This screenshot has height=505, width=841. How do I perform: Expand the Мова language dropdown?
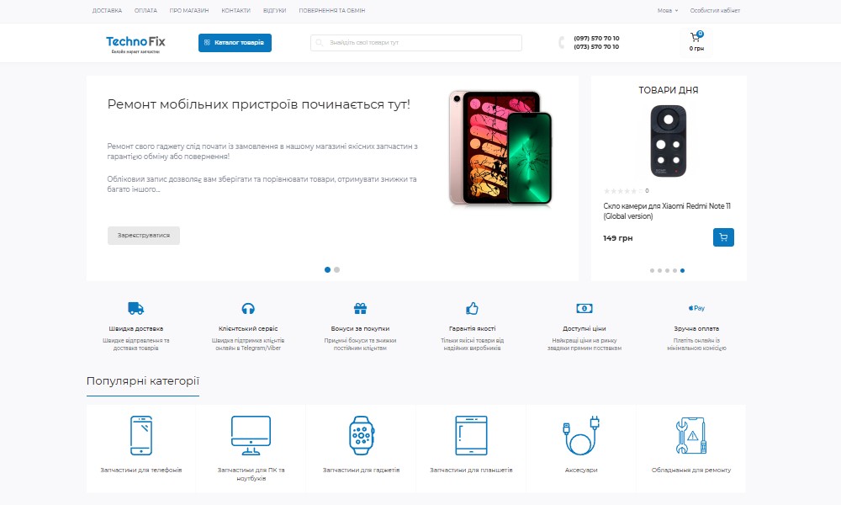click(x=668, y=10)
